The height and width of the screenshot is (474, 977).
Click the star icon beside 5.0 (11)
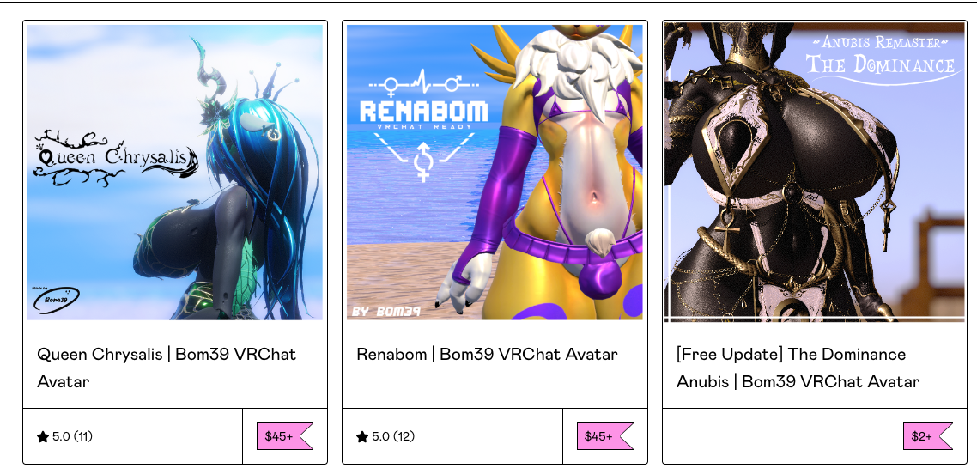coord(42,436)
